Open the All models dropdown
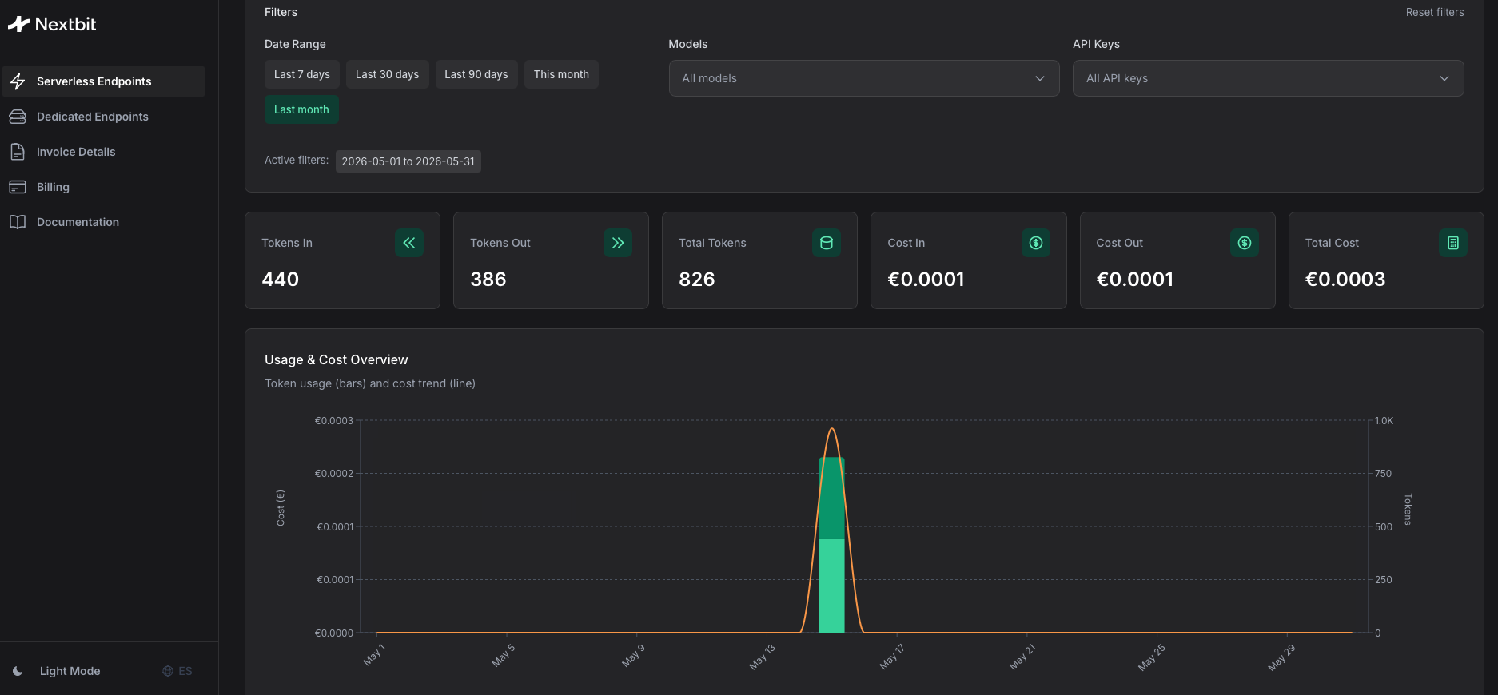Viewport: 1498px width, 695px height. 864,78
